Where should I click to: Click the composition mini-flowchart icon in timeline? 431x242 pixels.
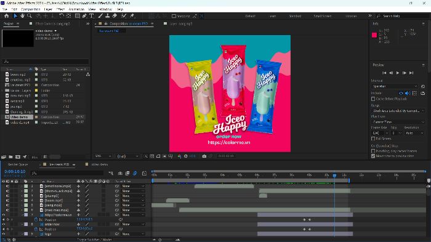coord(111,173)
